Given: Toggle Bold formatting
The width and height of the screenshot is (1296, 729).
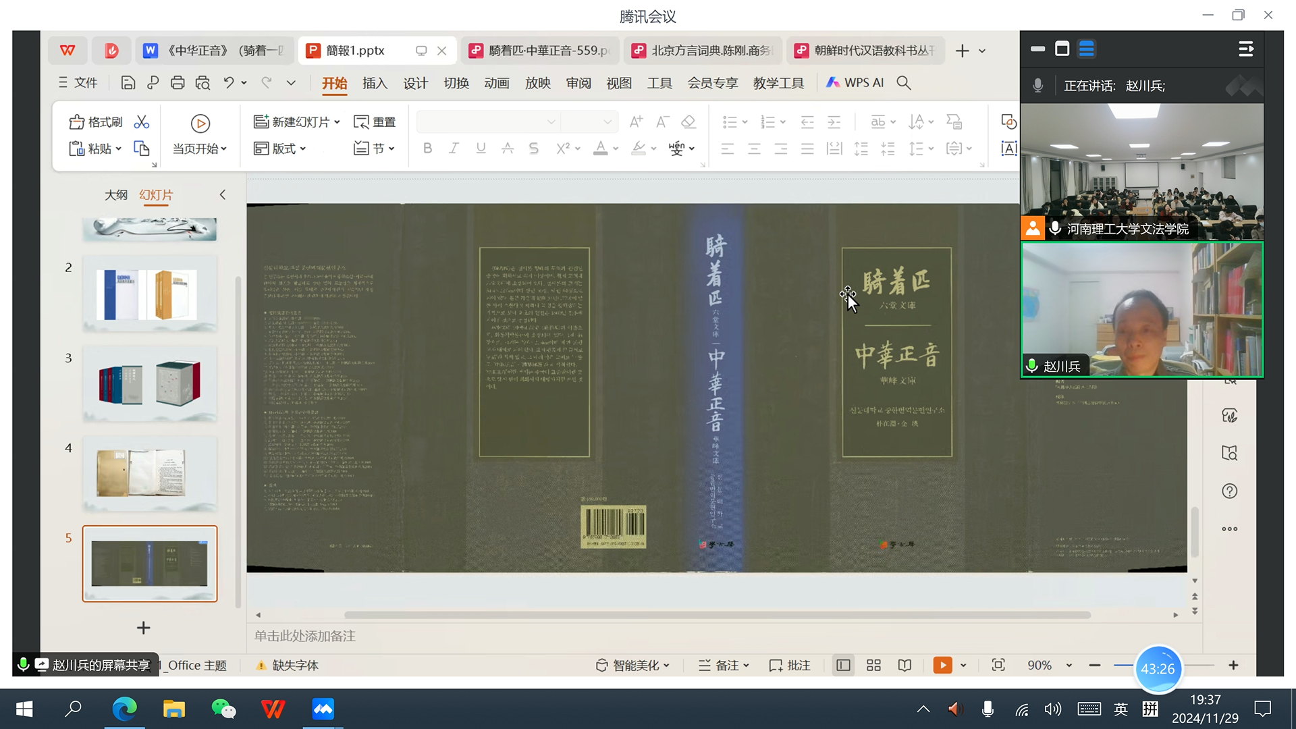Looking at the screenshot, I should [427, 148].
